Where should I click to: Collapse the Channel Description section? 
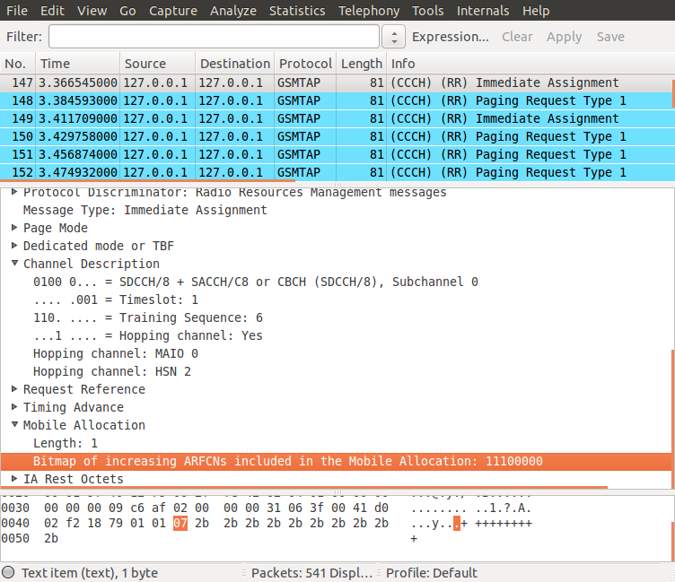pos(14,264)
